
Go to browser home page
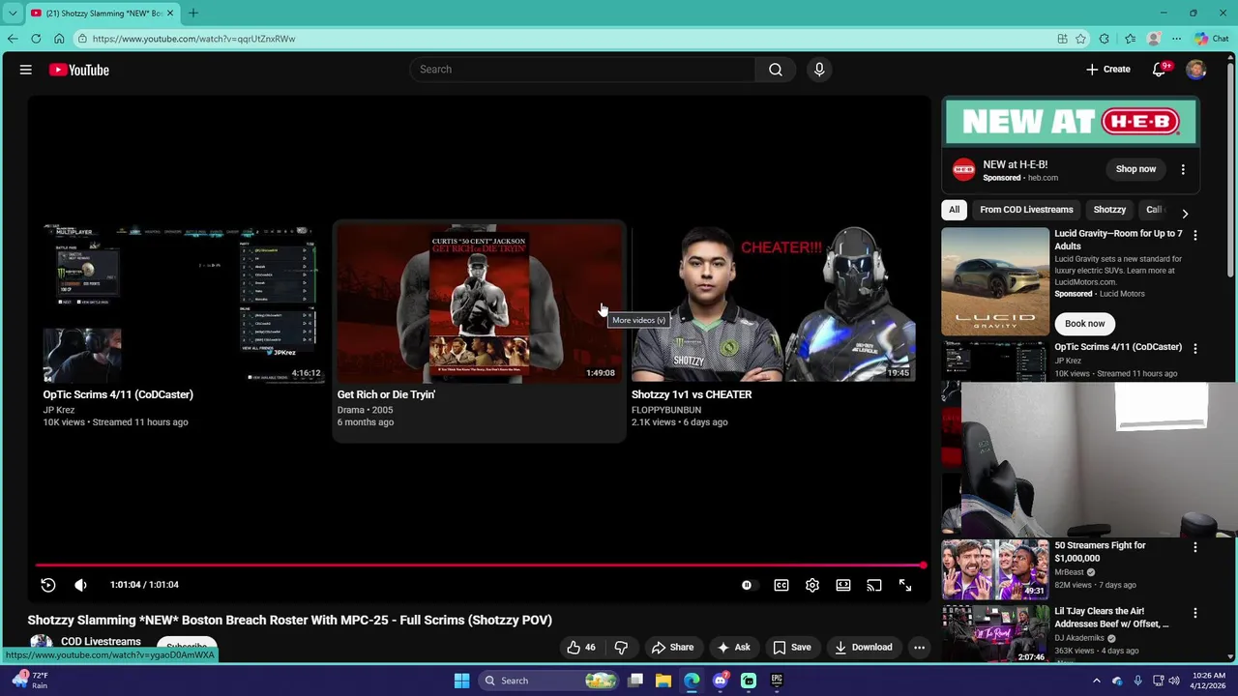[59, 39]
